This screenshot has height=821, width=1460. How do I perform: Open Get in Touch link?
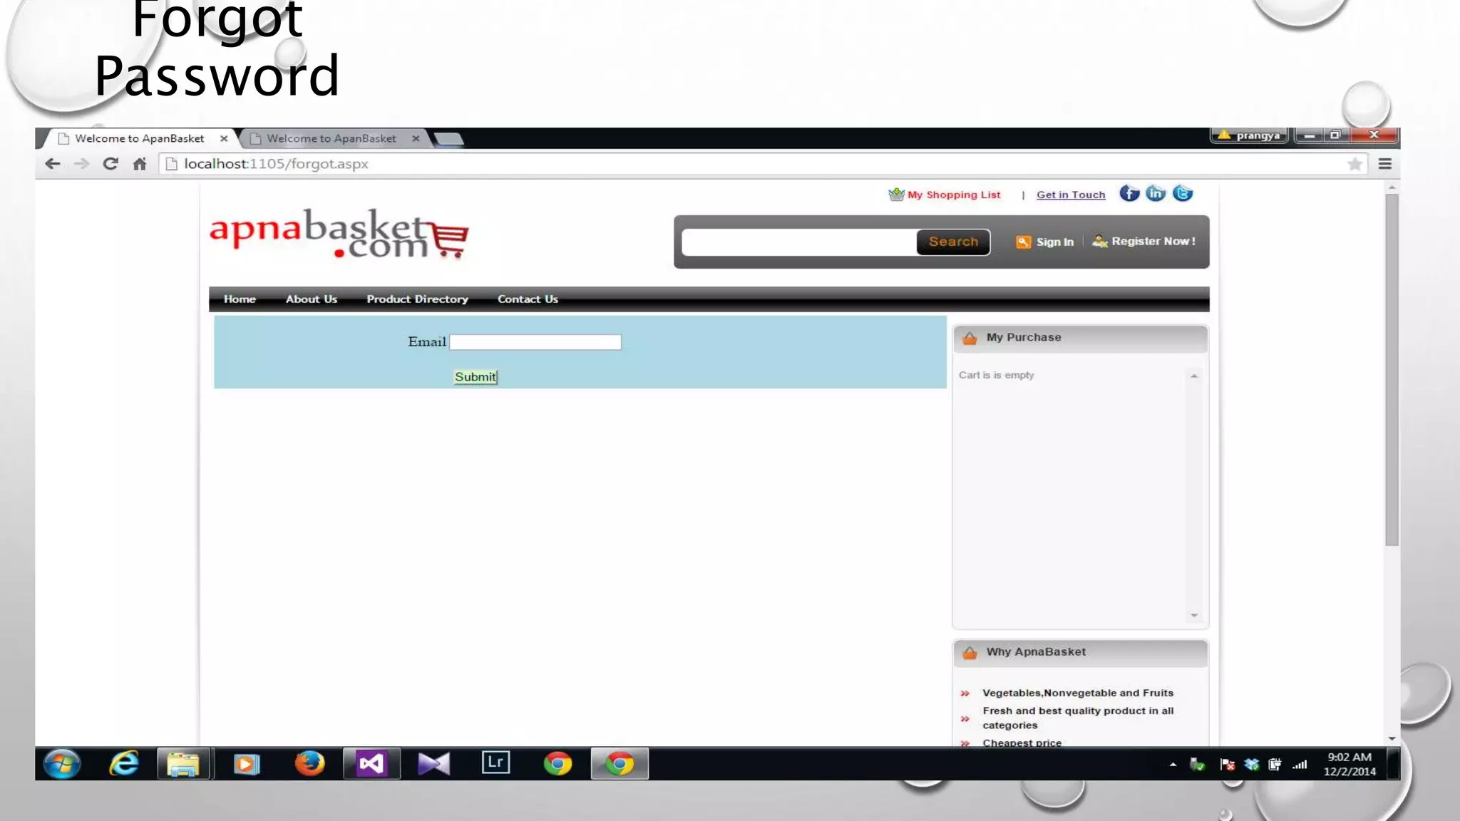coord(1071,195)
